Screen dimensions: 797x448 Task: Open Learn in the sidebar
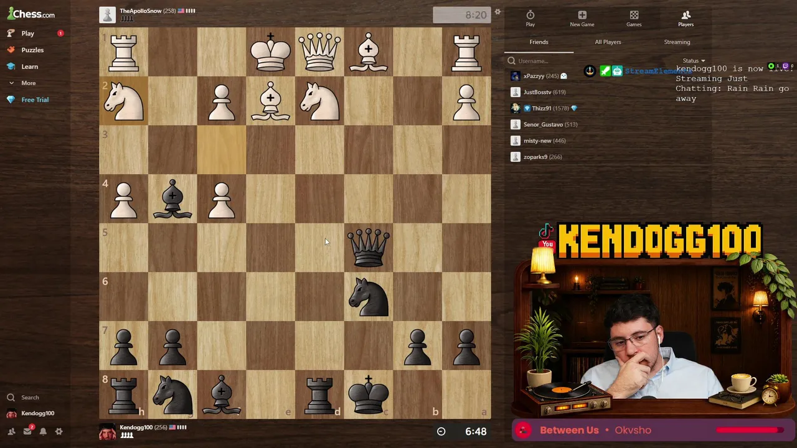(x=29, y=67)
